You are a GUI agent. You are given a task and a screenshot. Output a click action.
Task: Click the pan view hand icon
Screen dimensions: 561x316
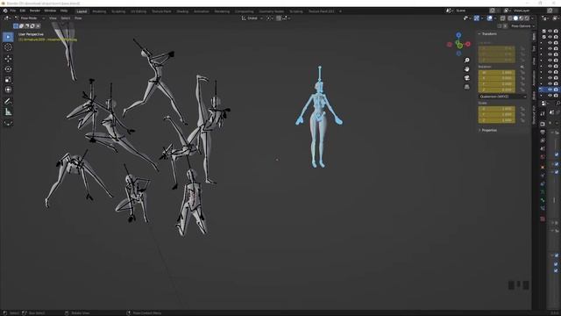[467, 68]
